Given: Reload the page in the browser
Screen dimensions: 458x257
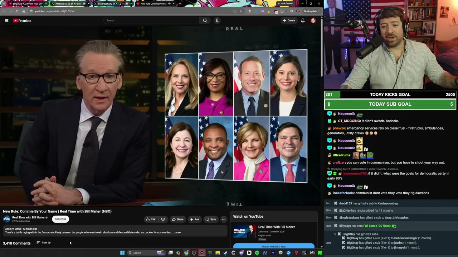Looking at the screenshot, I should [x=17, y=11].
